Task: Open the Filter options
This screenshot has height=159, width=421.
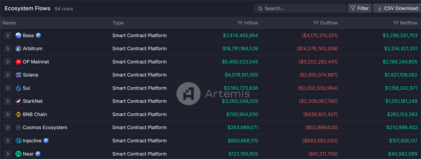Action: pyautogui.click(x=360, y=8)
